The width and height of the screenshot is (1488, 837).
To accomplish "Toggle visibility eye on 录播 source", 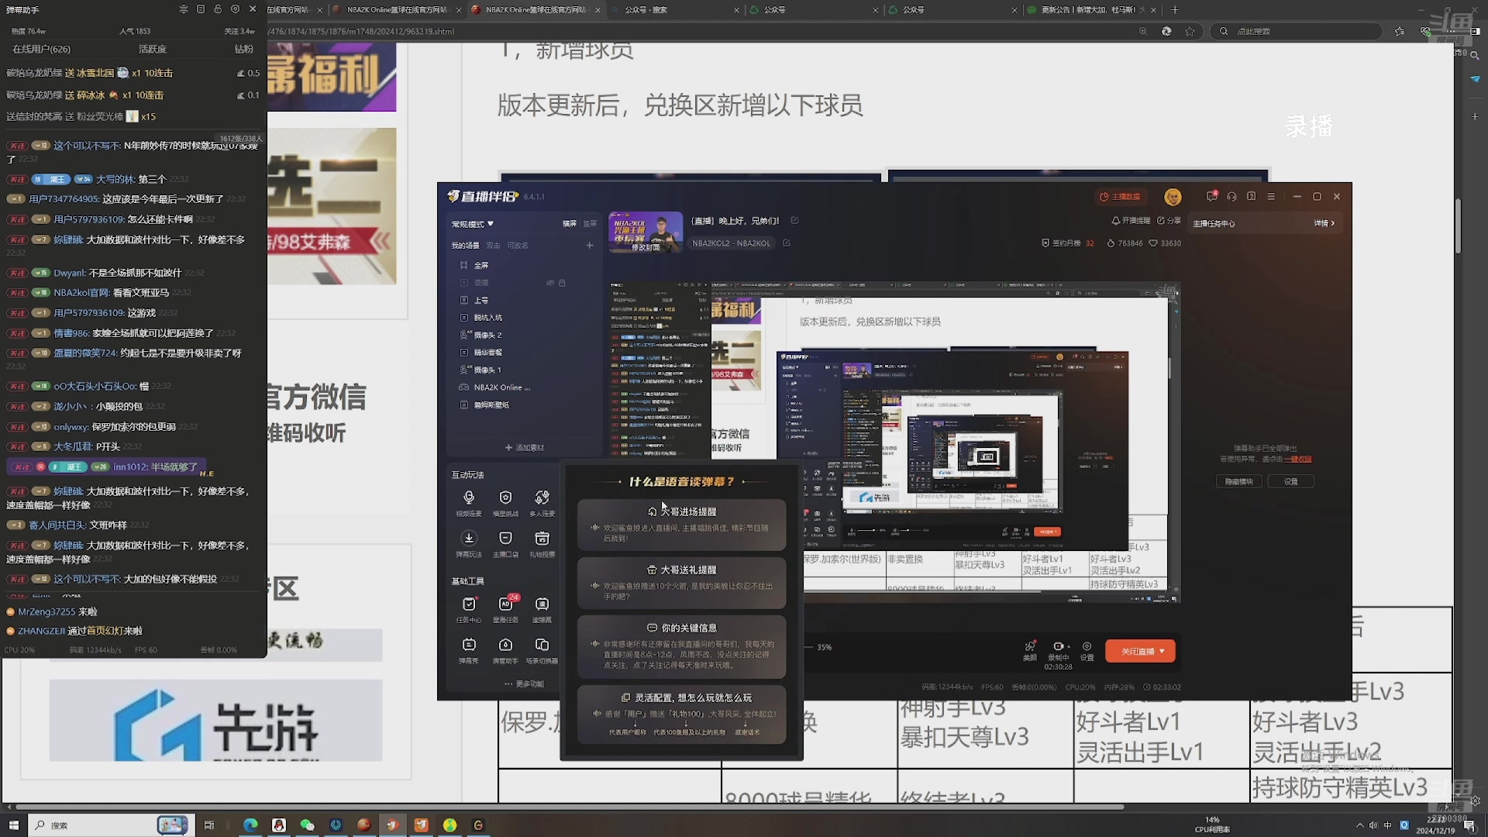I will point(549,283).
